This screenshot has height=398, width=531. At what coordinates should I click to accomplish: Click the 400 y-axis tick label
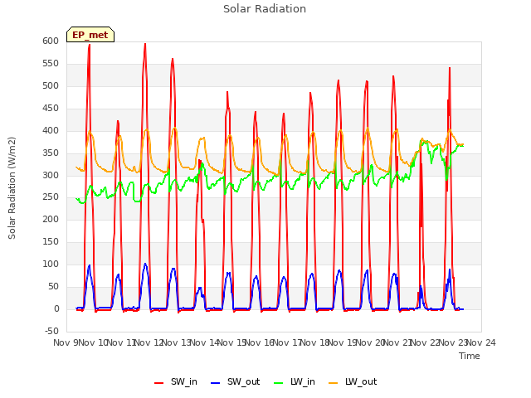pos(51,130)
